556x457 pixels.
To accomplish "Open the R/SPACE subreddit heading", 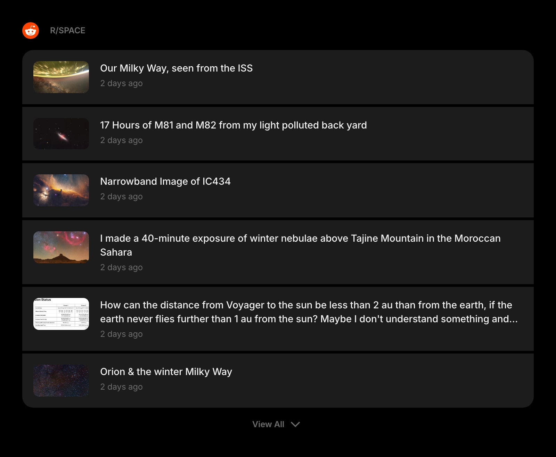I will click(x=67, y=31).
